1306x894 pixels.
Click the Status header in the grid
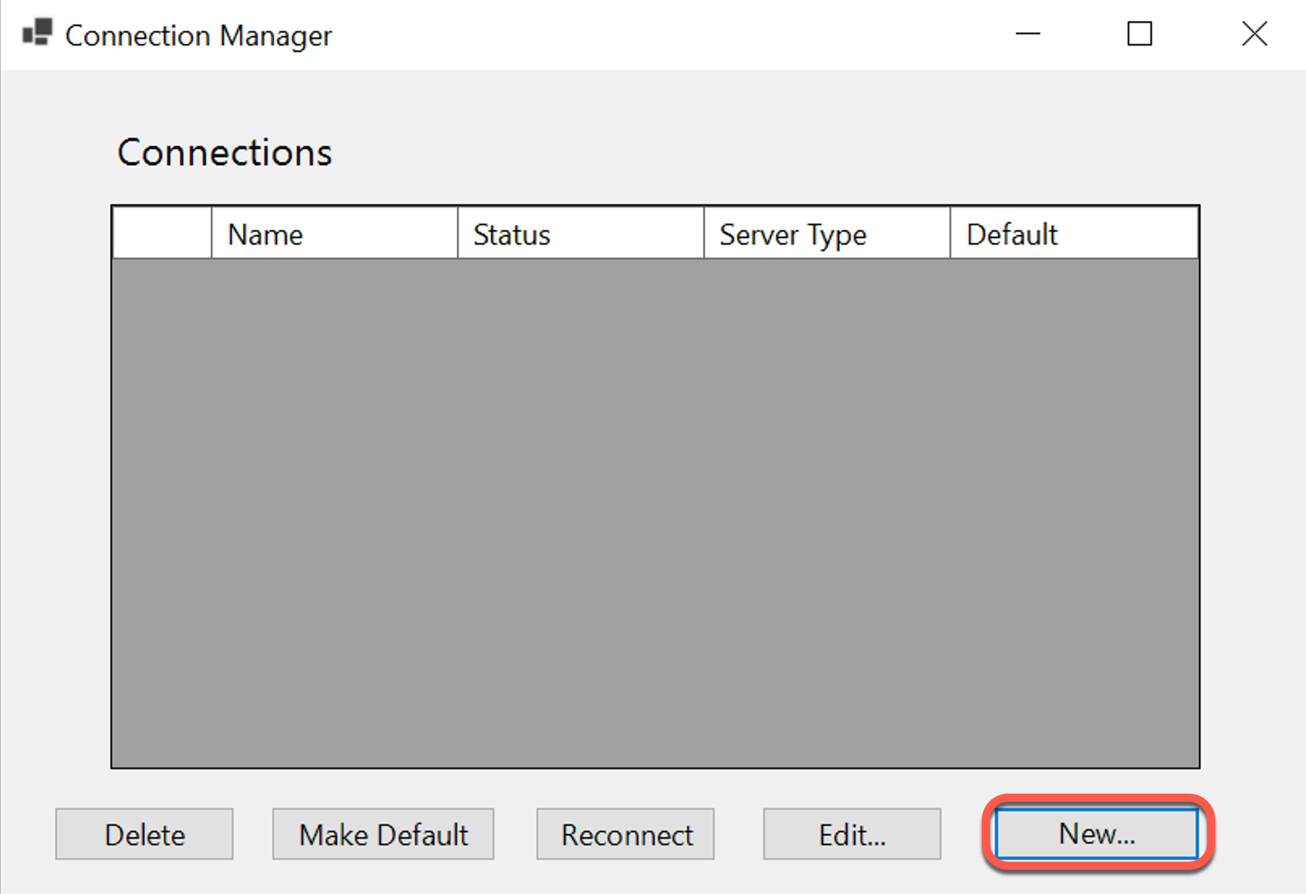tap(512, 233)
